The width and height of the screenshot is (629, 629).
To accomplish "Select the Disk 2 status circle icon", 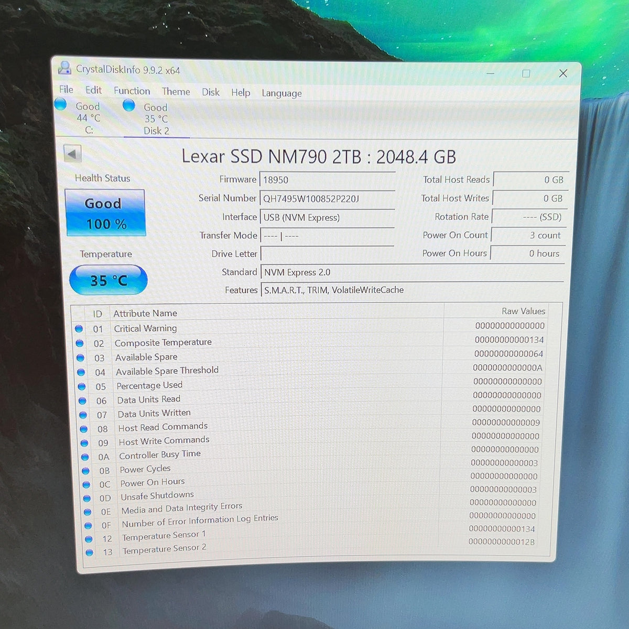I will click(129, 105).
